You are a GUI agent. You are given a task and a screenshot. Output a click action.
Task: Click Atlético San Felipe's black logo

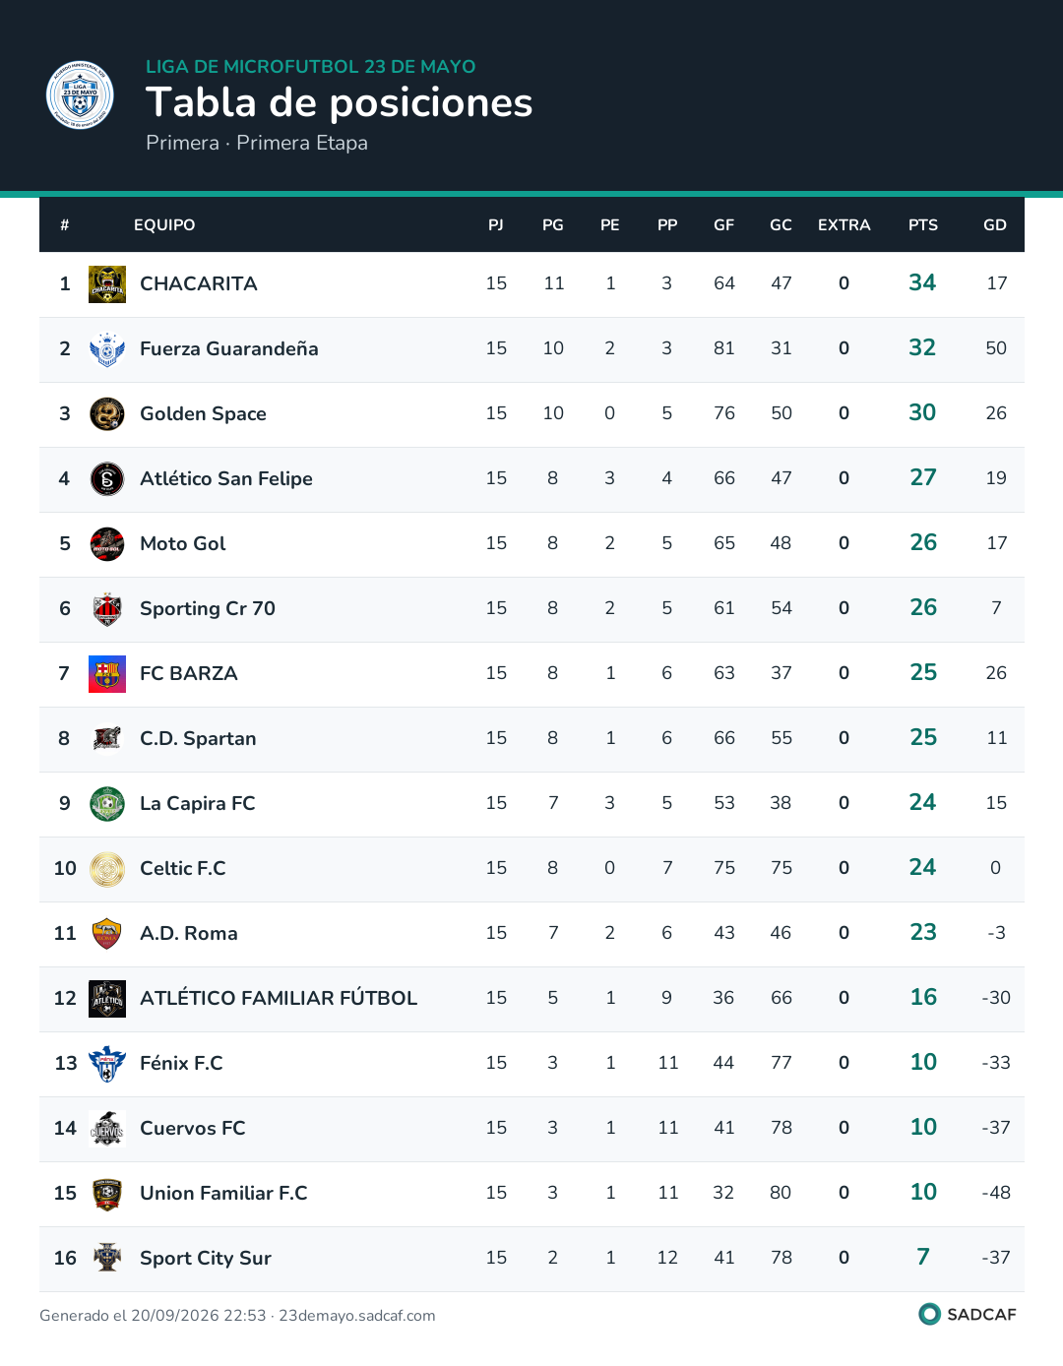[x=107, y=479]
